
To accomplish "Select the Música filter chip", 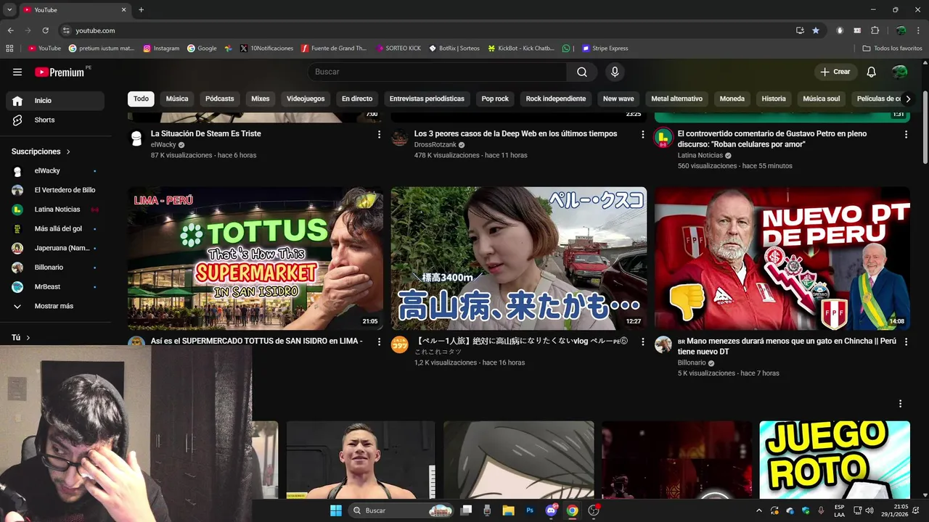I will [177, 99].
